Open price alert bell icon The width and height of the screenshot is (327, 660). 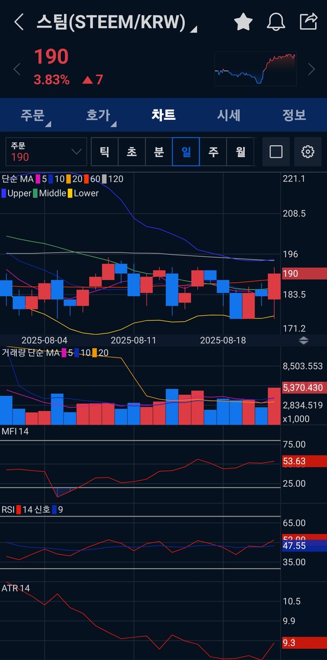pyautogui.click(x=276, y=22)
